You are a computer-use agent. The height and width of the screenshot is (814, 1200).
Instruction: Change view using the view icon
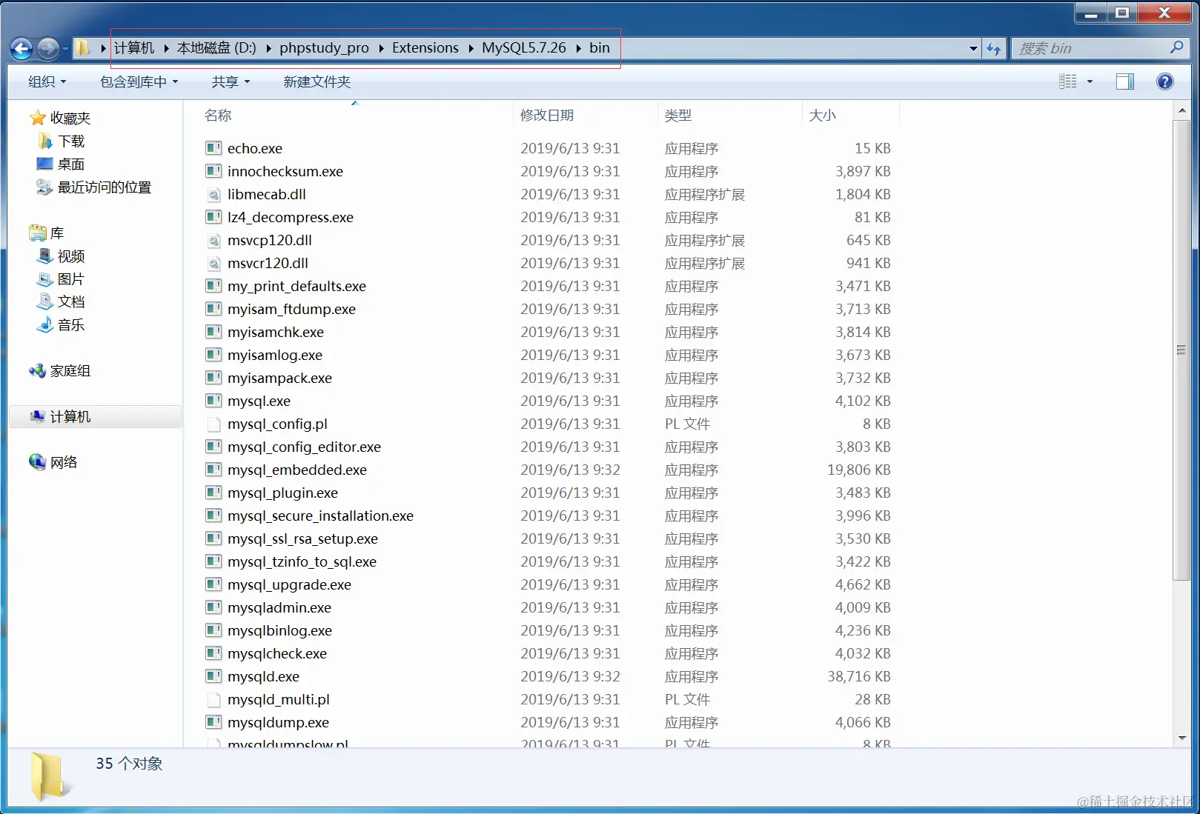pos(1067,81)
